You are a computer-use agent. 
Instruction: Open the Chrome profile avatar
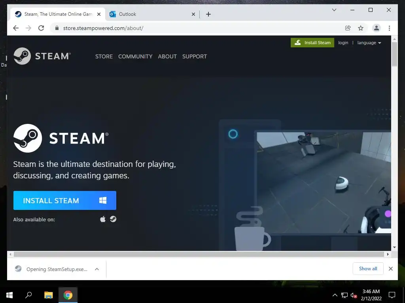click(377, 28)
